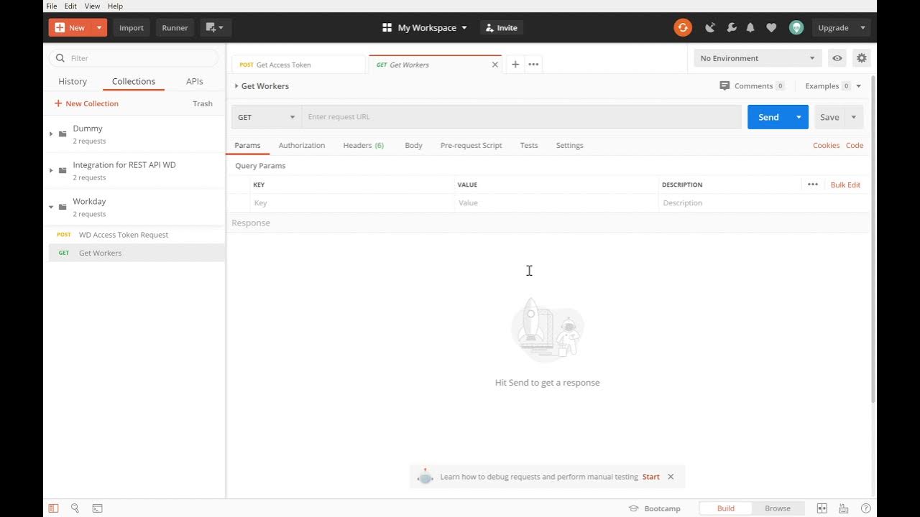This screenshot has width=920, height=517.
Task: Click the Bulk Edit link
Action: pyautogui.click(x=845, y=185)
